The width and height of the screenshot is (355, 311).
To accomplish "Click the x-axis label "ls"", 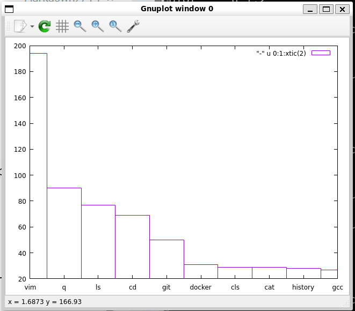I will (x=98, y=287).
